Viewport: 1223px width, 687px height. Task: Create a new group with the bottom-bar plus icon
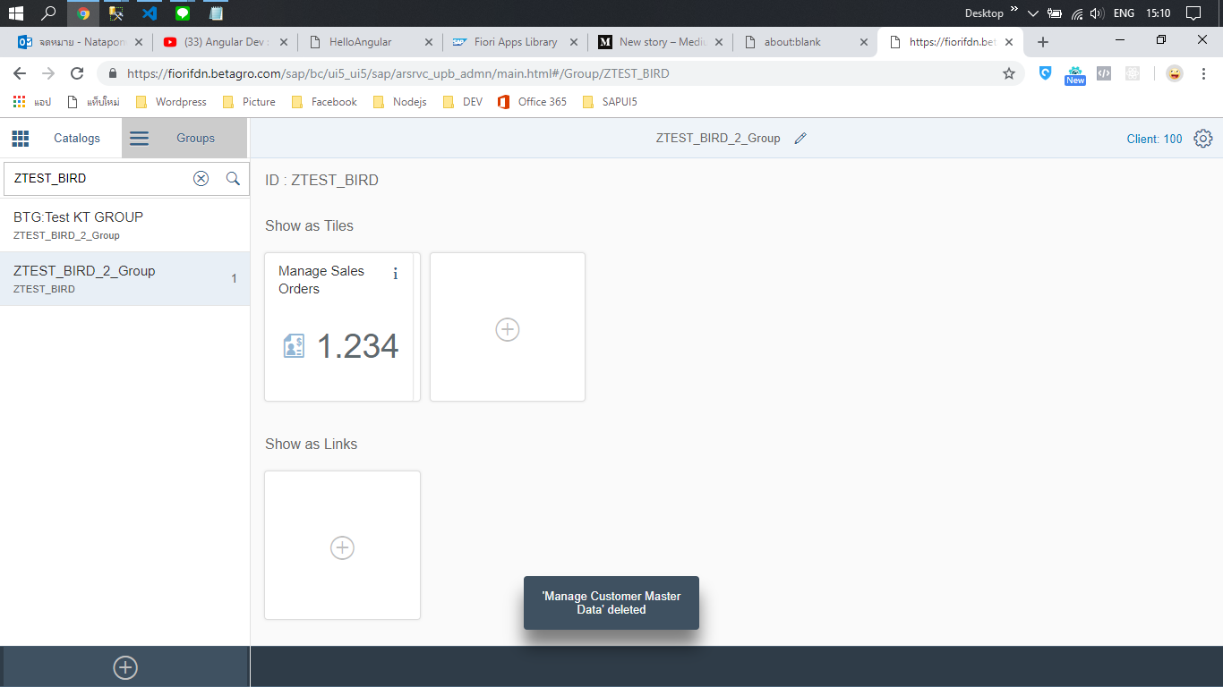tap(124, 667)
